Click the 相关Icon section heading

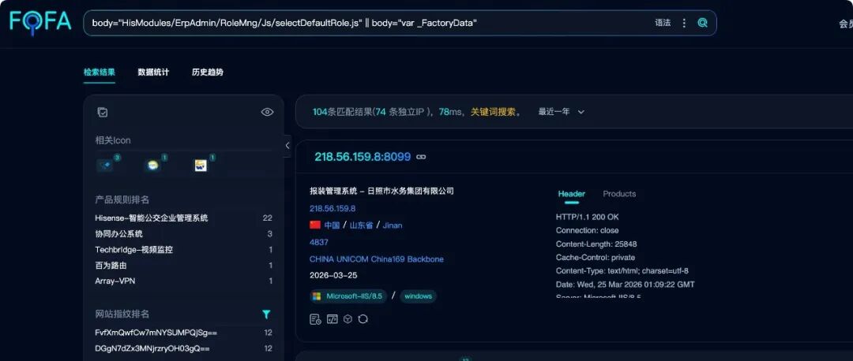(113, 140)
